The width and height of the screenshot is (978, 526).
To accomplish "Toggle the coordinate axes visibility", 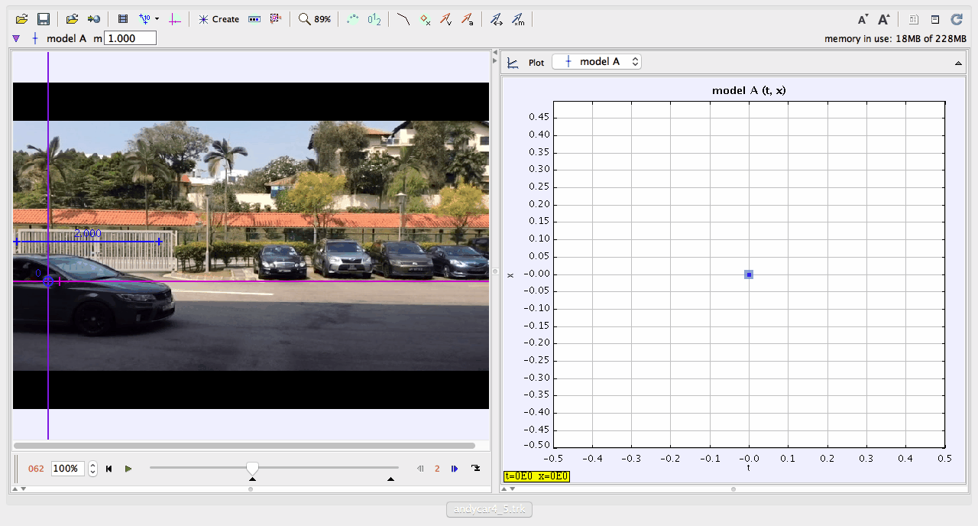I will tap(175, 19).
